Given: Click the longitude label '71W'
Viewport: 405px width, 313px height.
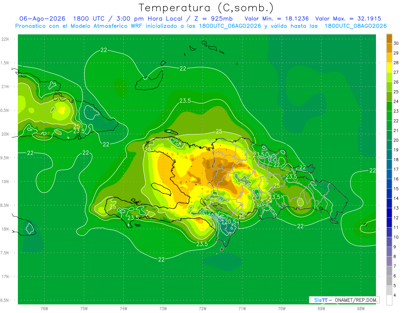Looking at the screenshot, I should (242, 309).
